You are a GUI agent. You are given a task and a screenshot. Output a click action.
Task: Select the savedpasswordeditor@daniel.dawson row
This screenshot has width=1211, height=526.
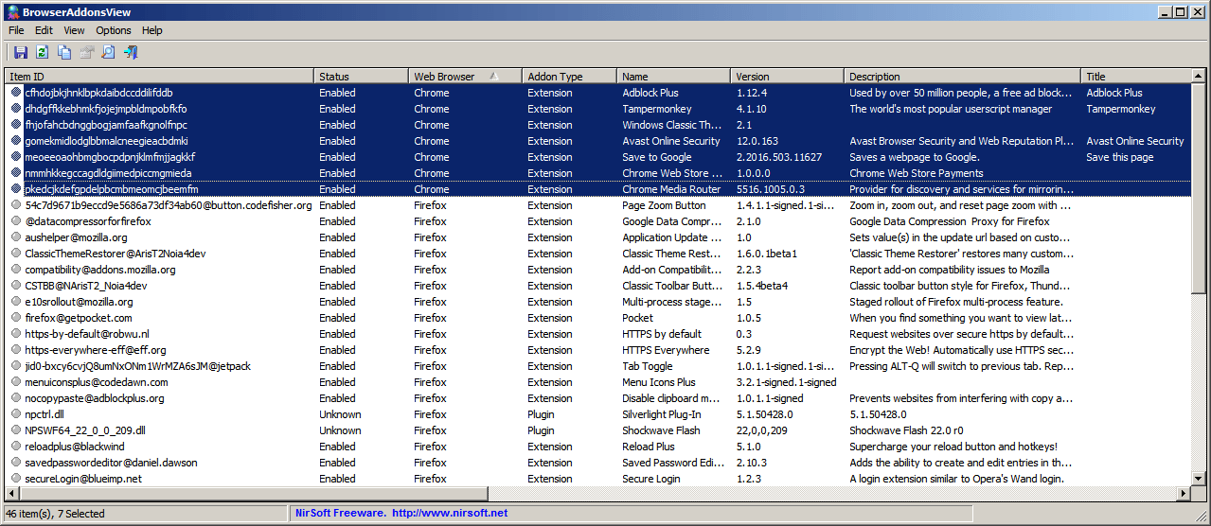tap(597, 463)
